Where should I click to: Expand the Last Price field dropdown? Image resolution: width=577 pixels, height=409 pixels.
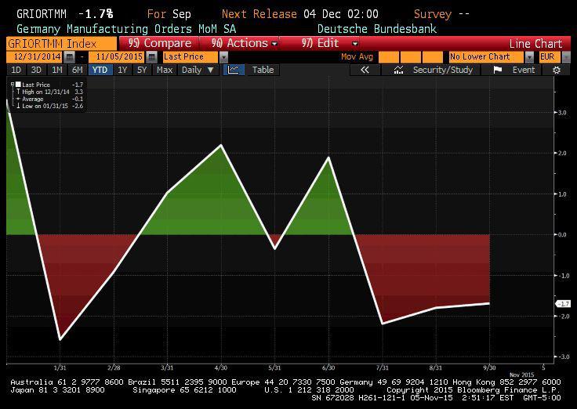point(223,57)
